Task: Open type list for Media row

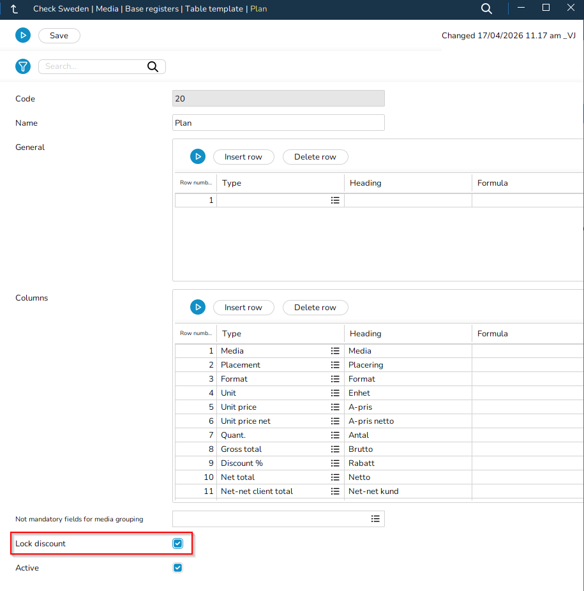Action: click(335, 351)
